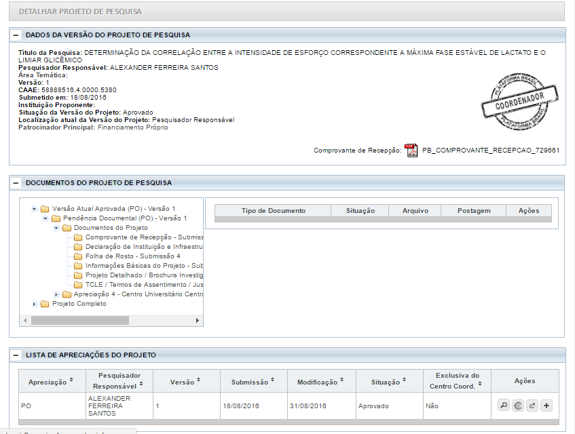Image resolution: width=575 pixels, height=434 pixels.
Task: Collapse the Documentos do Projeto de Pesquisa panel
Action: point(16,183)
